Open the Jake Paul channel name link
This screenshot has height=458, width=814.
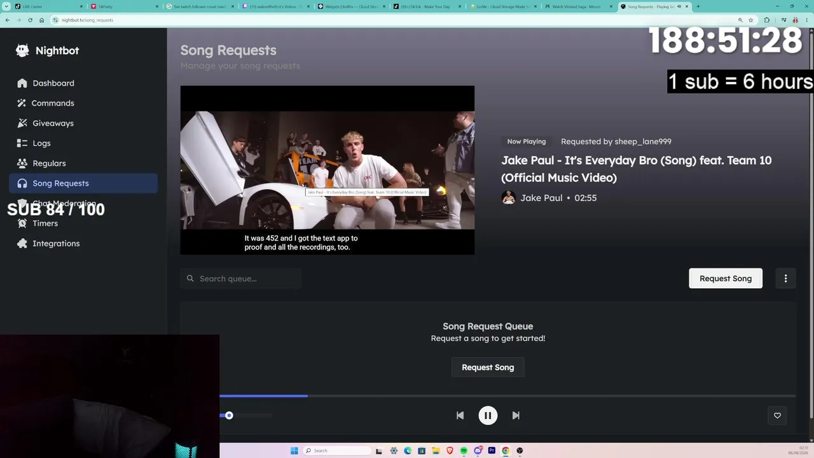click(x=541, y=198)
